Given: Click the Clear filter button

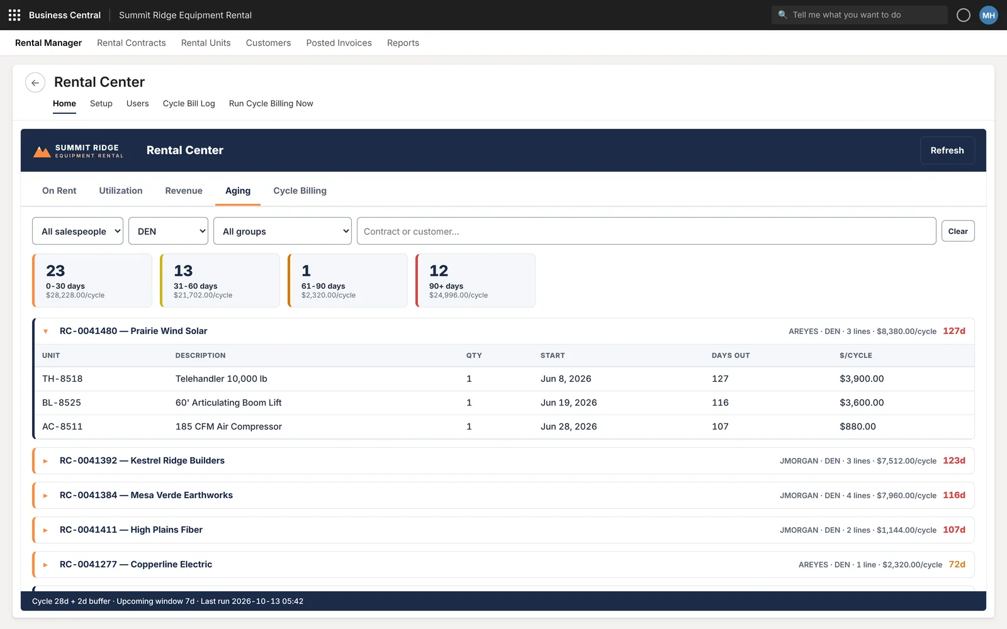Looking at the screenshot, I should click(x=958, y=231).
